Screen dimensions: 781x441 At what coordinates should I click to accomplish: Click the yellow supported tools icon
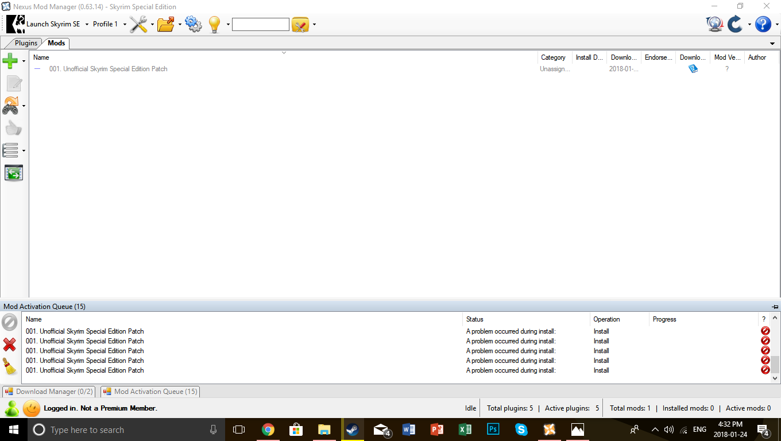click(300, 24)
